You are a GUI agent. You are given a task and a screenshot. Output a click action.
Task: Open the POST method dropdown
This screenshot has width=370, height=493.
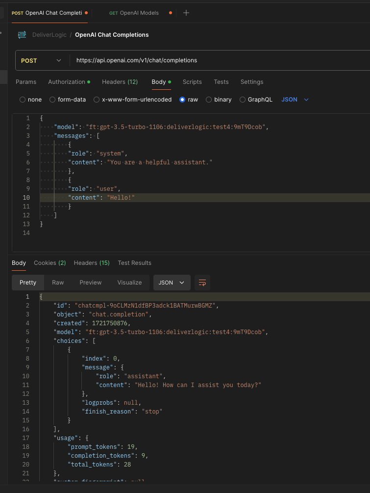pos(41,60)
